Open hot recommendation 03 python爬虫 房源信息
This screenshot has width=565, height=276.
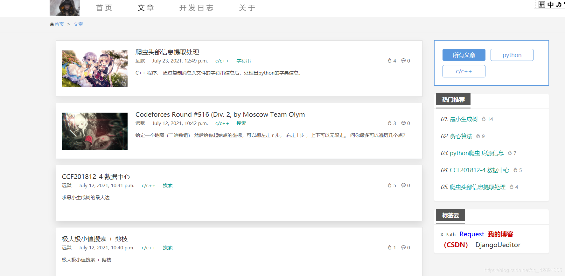click(x=477, y=153)
